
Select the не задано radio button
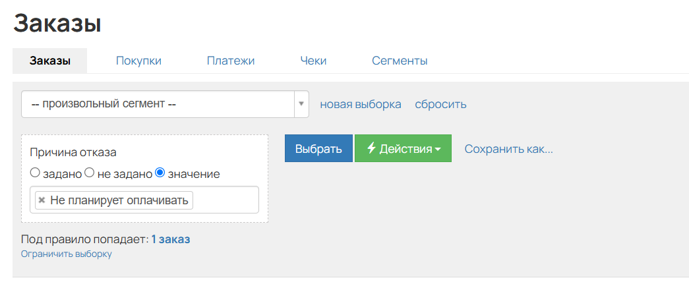(x=89, y=173)
